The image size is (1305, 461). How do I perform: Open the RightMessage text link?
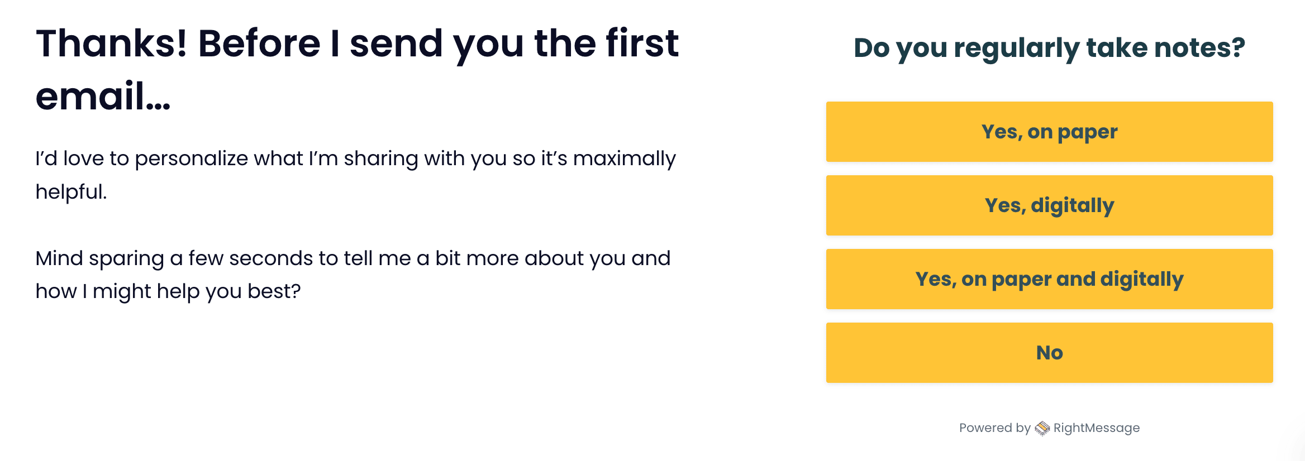tap(1096, 428)
